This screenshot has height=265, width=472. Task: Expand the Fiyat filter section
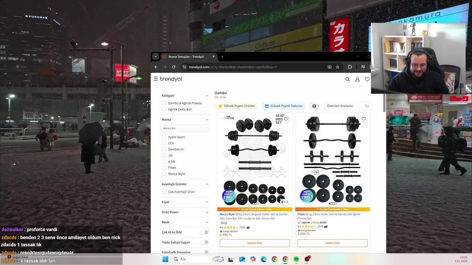207,202
